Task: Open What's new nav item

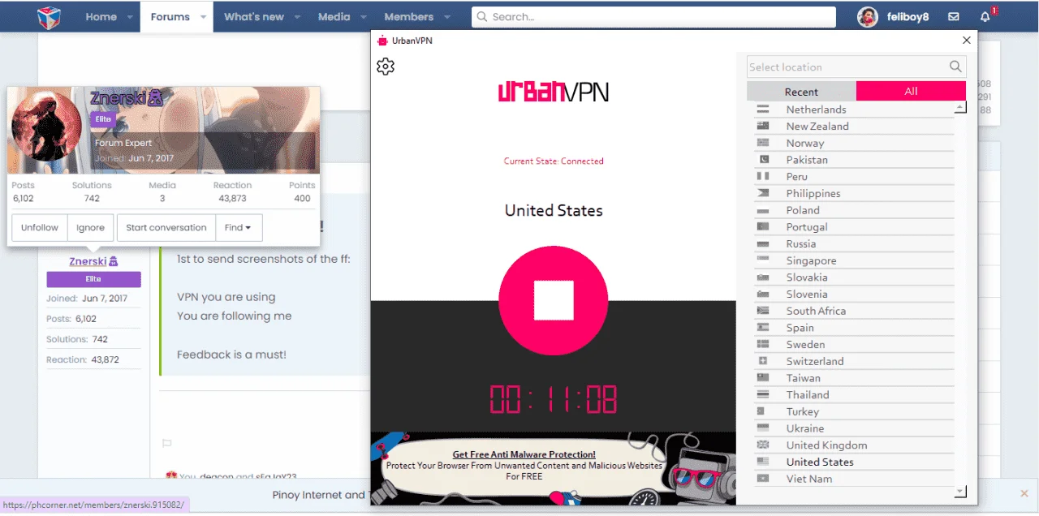Action: pyautogui.click(x=254, y=16)
